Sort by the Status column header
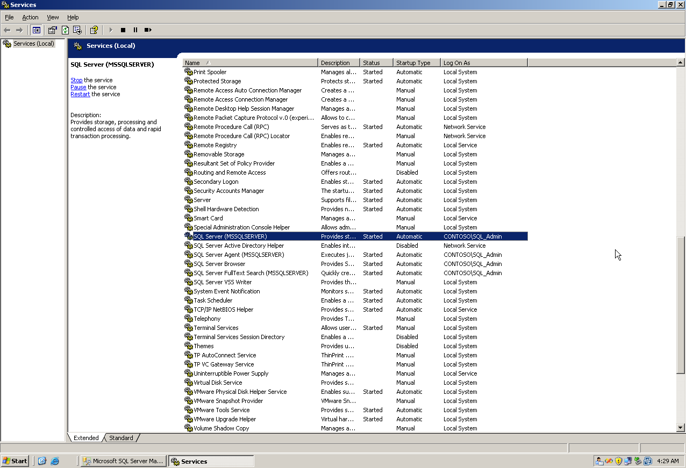The height and width of the screenshot is (468, 686). (x=376, y=63)
